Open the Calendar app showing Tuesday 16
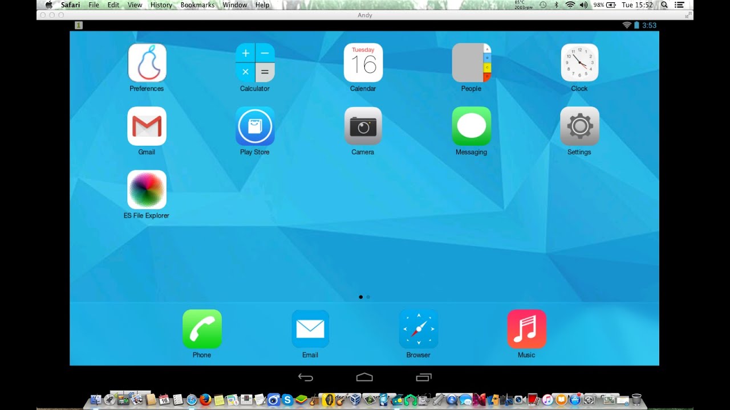Viewport: 730px width, 410px height. click(363, 63)
